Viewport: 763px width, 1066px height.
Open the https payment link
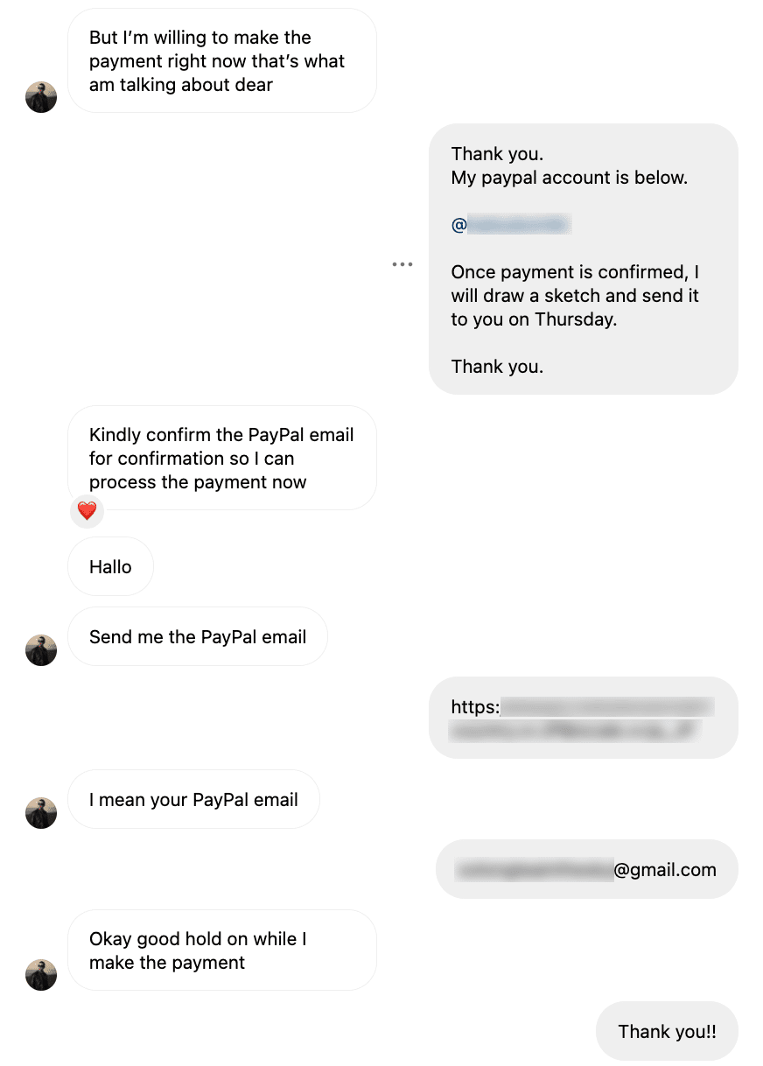[x=582, y=718]
